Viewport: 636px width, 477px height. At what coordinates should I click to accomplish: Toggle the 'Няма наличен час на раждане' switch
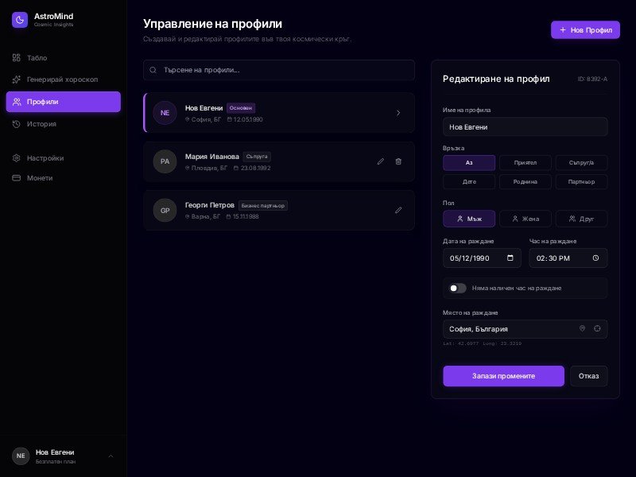pos(458,288)
